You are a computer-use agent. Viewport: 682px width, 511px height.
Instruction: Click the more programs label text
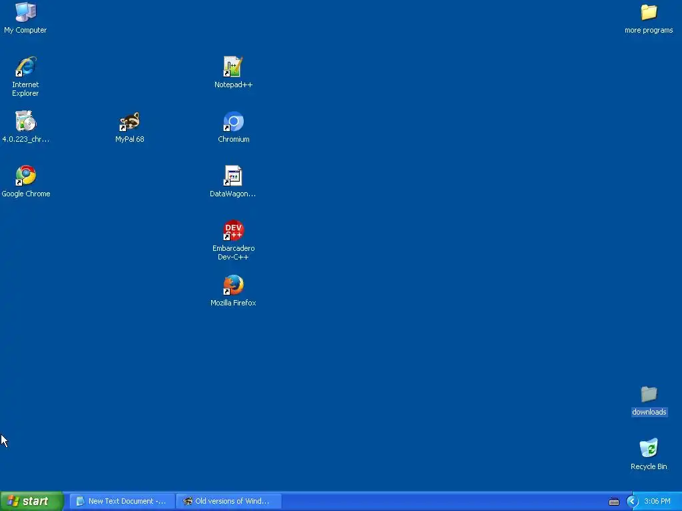[x=649, y=30]
